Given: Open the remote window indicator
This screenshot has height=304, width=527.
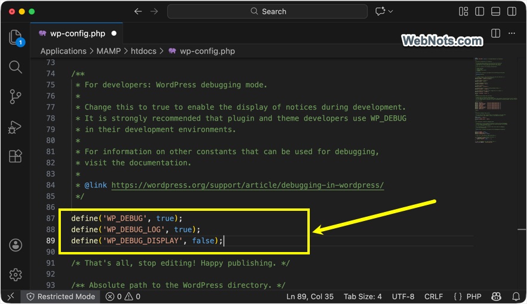Looking at the screenshot, I should 11,297.
